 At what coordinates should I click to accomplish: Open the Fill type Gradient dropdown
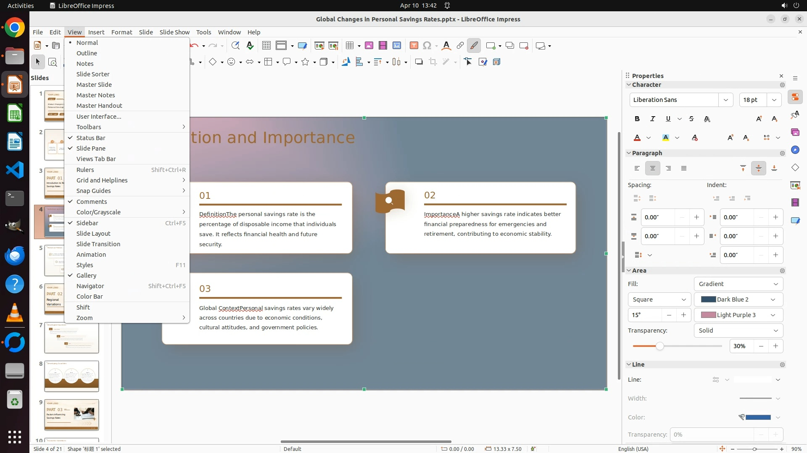[x=738, y=284]
